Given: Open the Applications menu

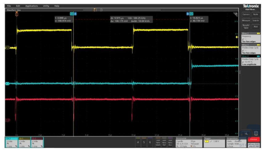Looking at the screenshot, I should 31,6.
